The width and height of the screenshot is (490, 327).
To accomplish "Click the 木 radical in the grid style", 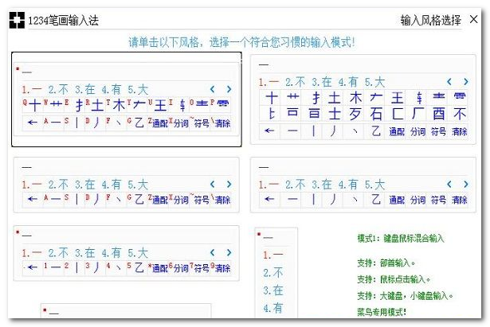I will (355, 99).
